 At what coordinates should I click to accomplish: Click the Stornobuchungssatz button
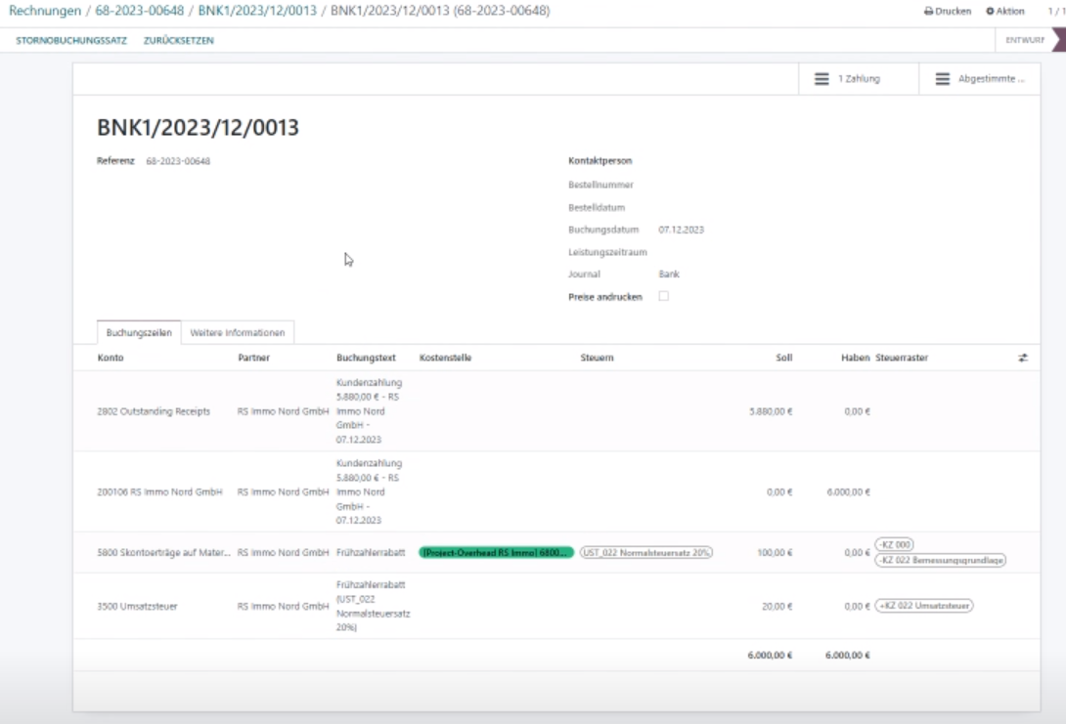pyautogui.click(x=71, y=41)
